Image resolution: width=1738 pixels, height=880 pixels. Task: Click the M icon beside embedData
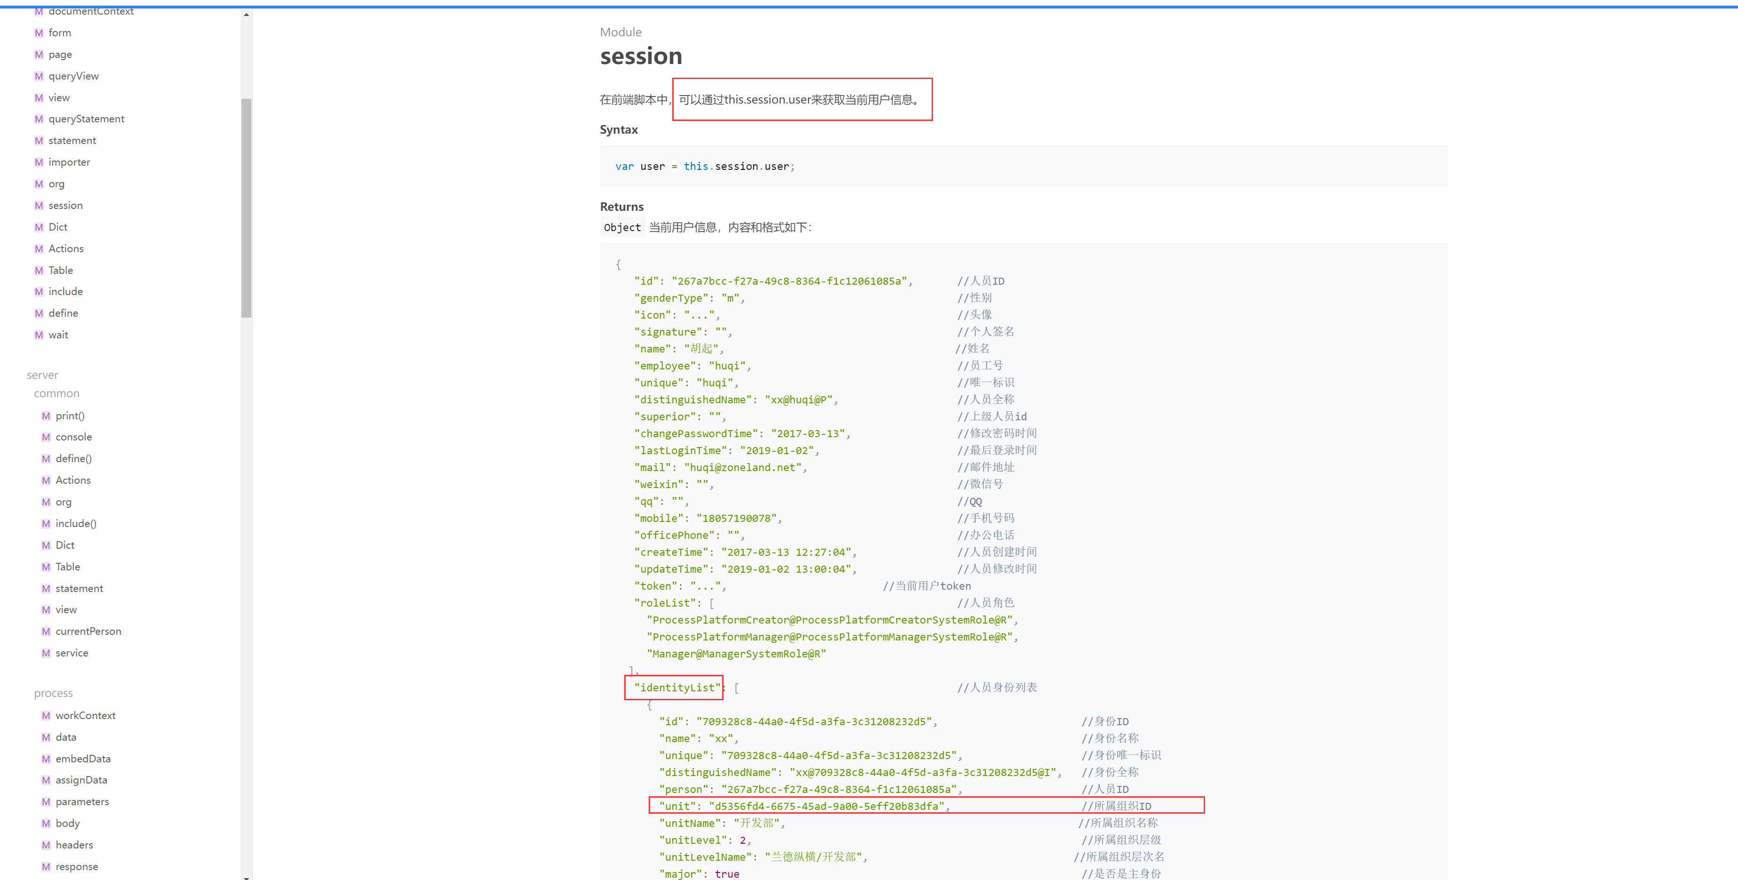pos(46,759)
